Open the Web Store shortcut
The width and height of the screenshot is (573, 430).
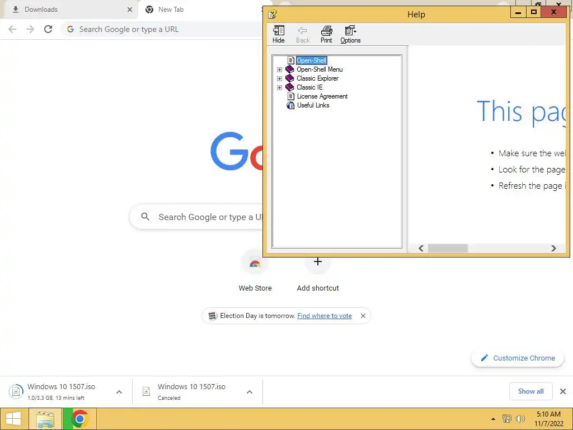[x=255, y=270]
